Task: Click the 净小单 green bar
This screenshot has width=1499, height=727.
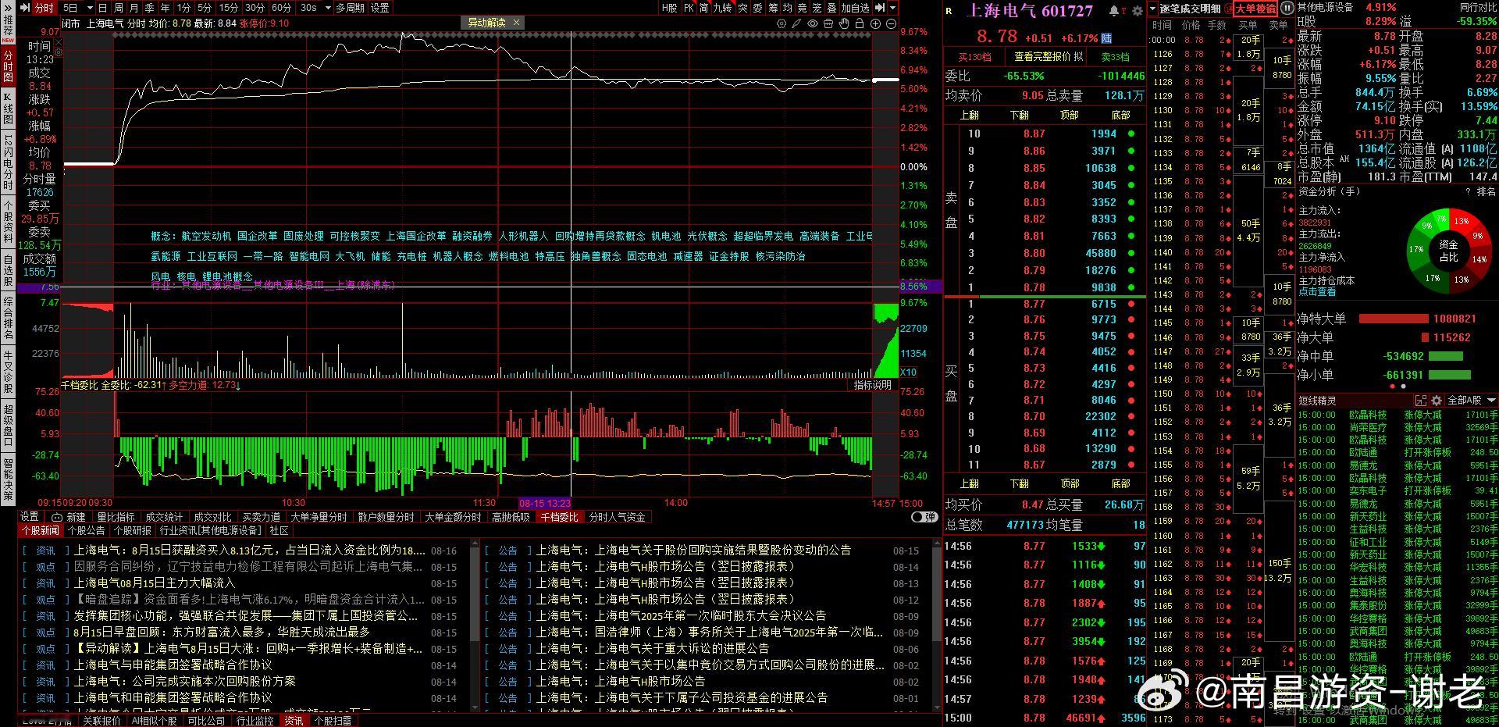Action: click(x=1450, y=375)
